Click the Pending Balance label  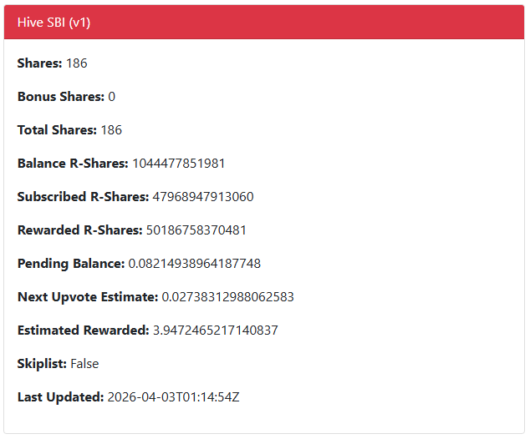coord(70,264)
